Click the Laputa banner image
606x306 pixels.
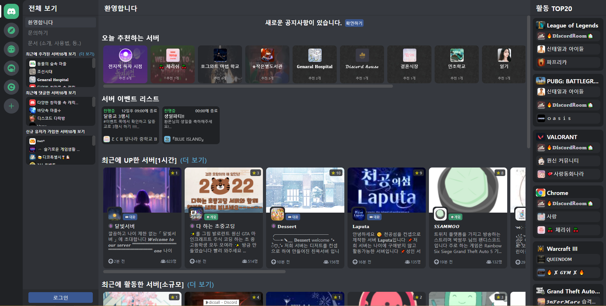[x=387, y=190]
